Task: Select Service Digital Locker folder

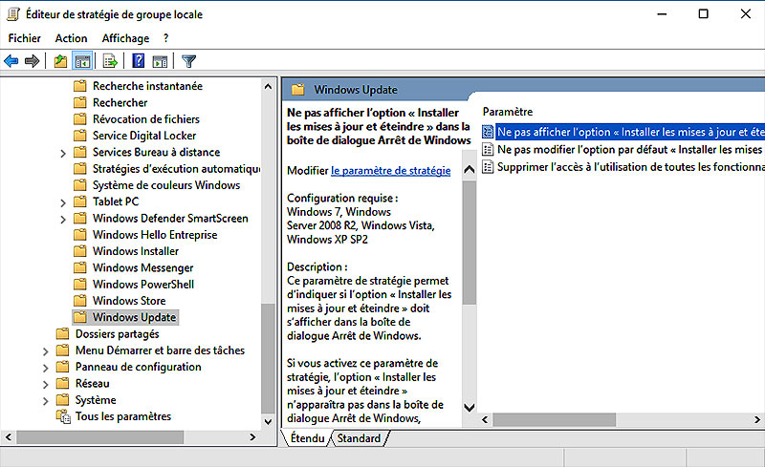Action: click(x=144, y=136)
